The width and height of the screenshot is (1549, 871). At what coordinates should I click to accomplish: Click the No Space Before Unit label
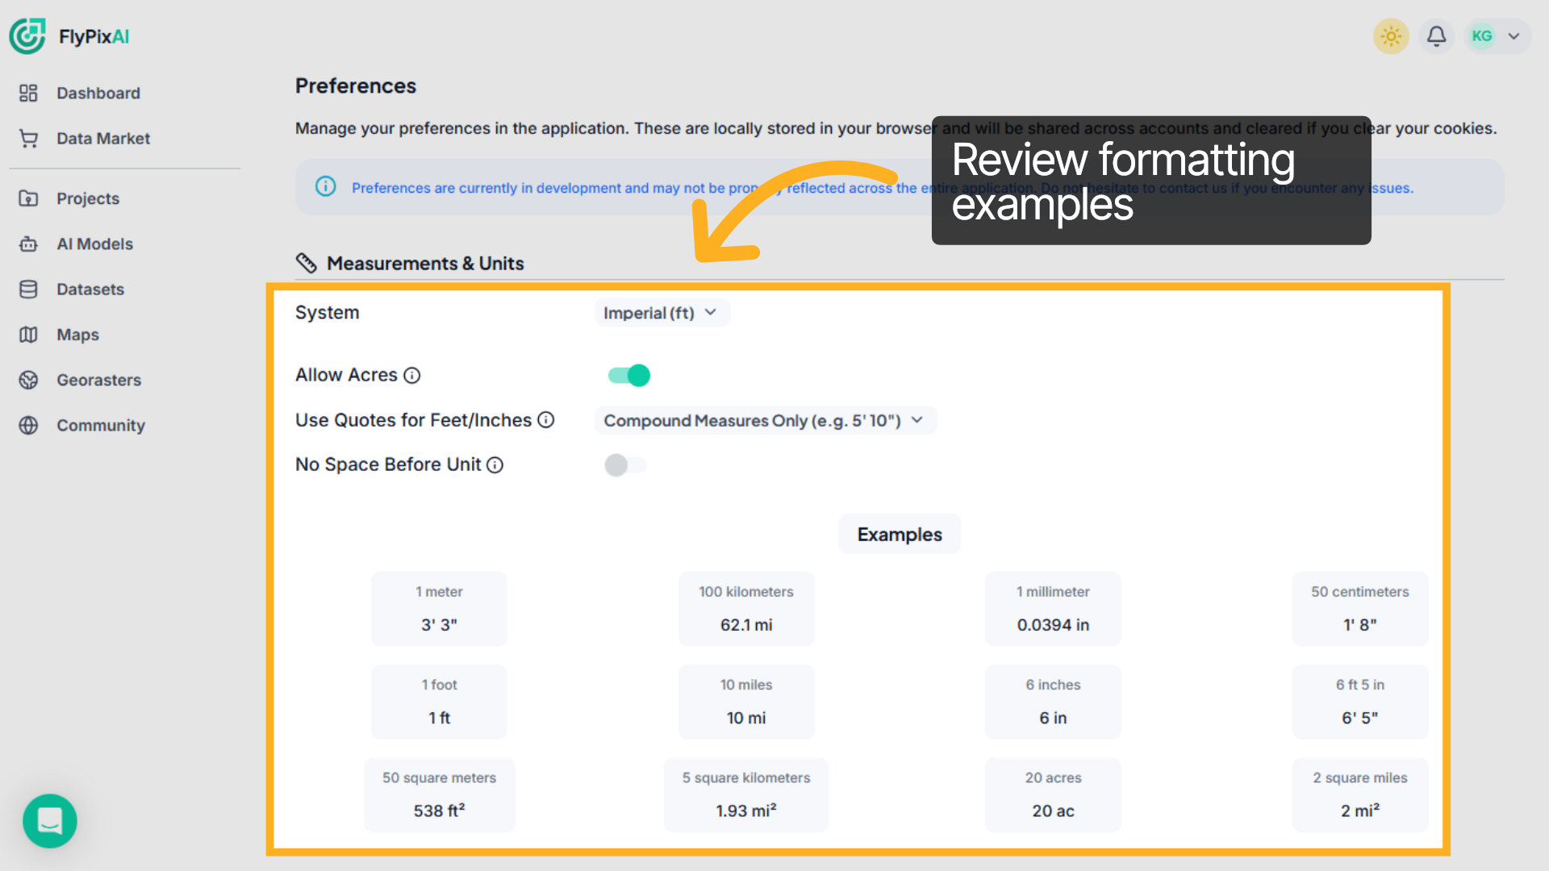[388, 465]
